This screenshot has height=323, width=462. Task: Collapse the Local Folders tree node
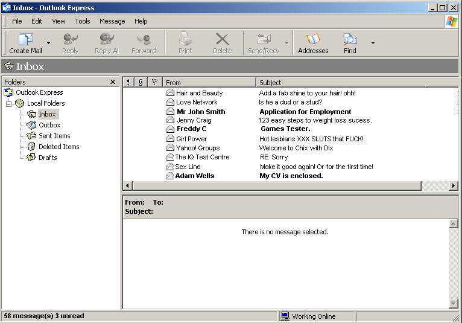pyautogui.click(x=9, y=104)
